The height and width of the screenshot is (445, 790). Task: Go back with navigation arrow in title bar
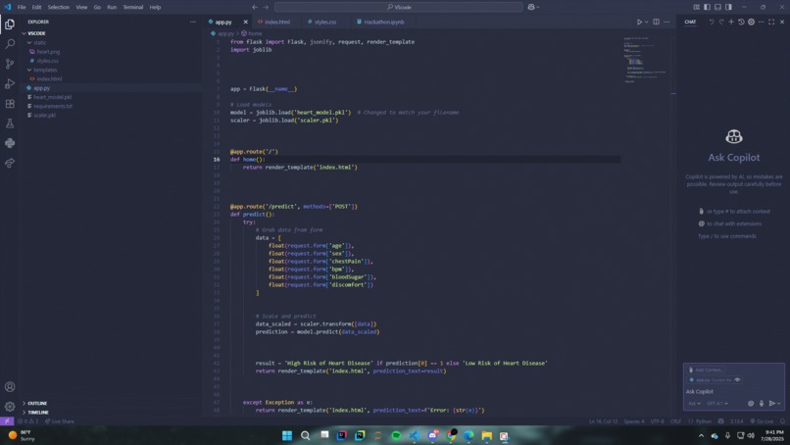(255, 7)
